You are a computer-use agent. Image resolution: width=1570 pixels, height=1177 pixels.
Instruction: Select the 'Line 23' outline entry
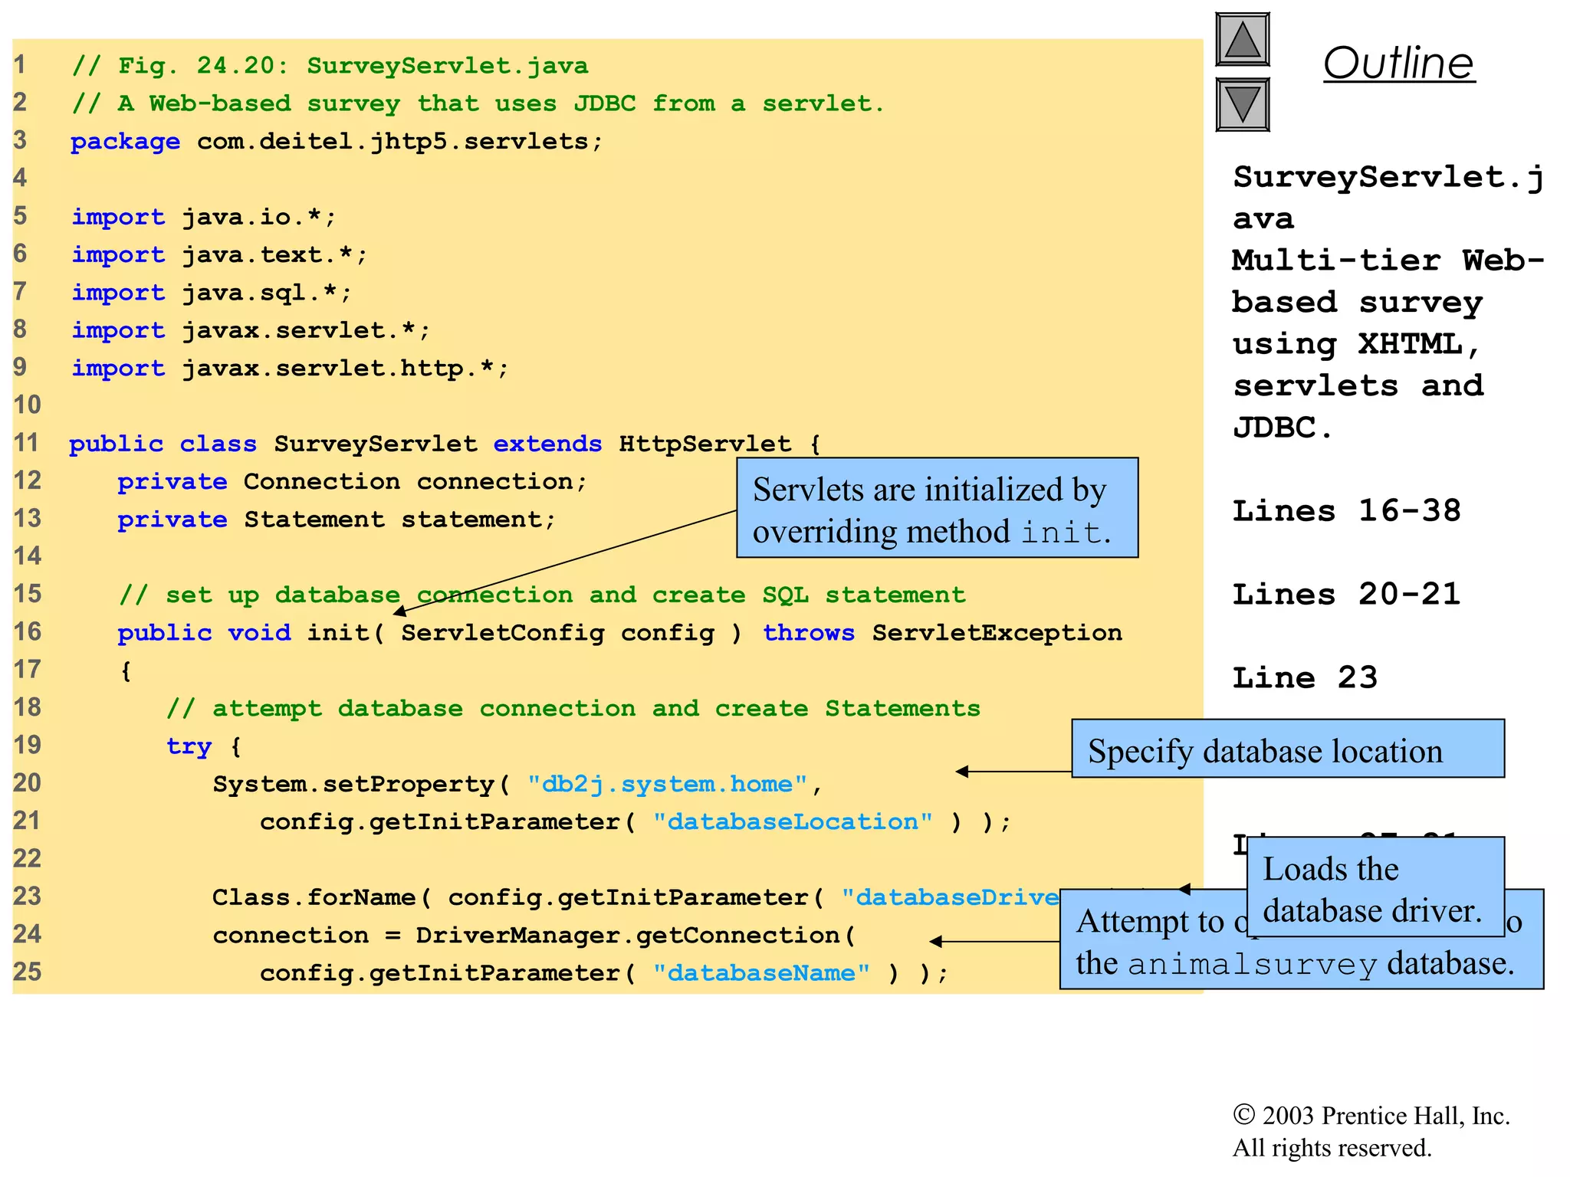1305,677
